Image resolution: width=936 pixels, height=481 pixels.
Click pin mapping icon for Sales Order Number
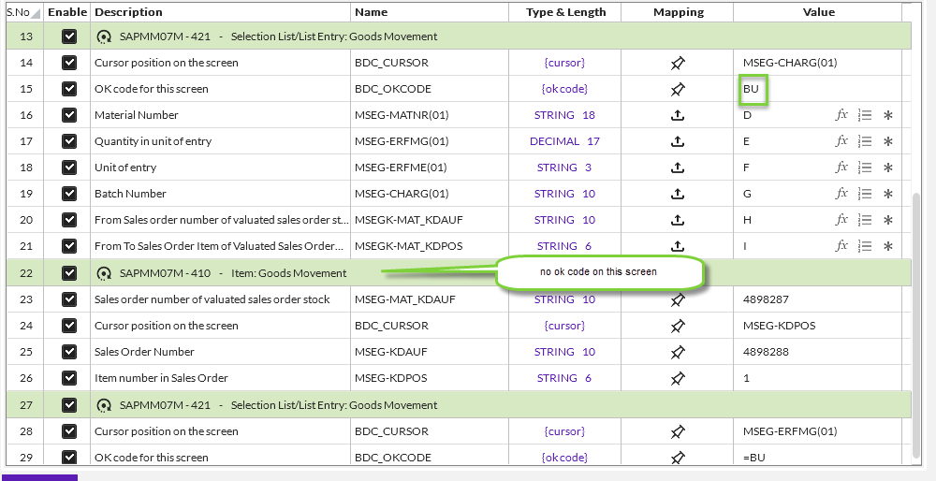[678, 352]
